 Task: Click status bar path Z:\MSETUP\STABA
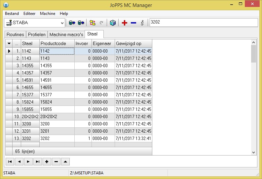click(87, 173)
